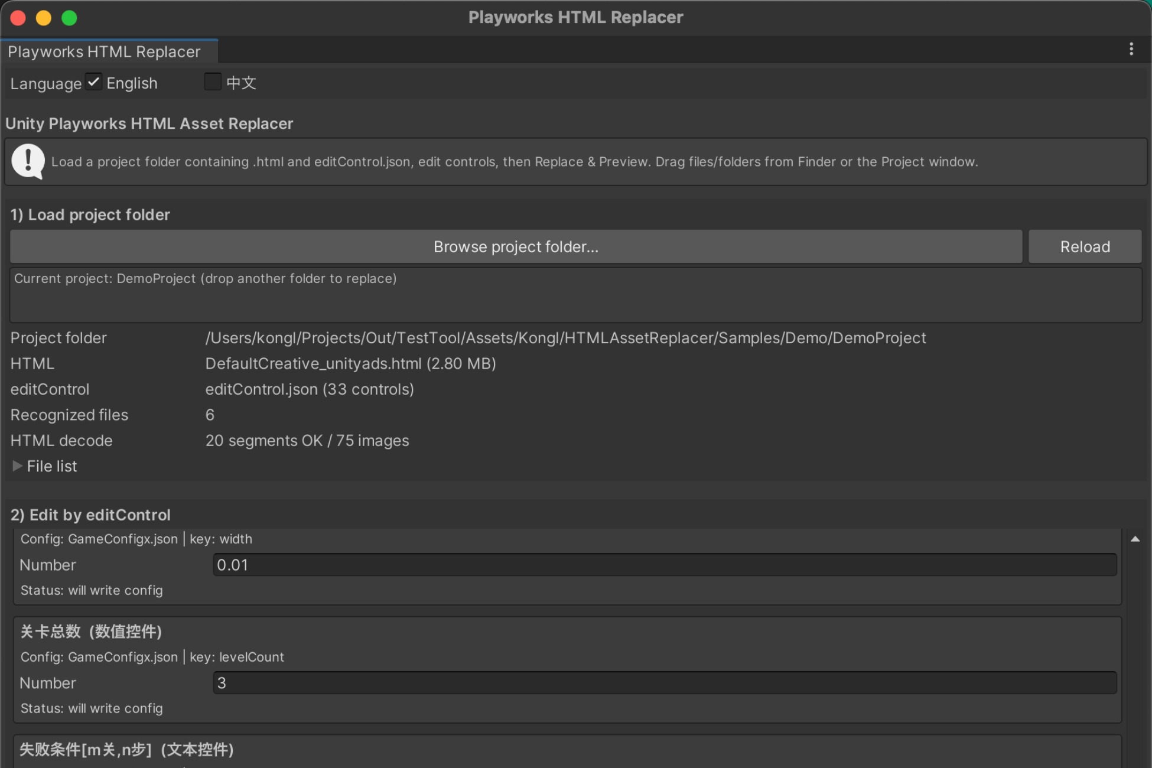Viewport: 1152px width, 768px height.
Task: Click the 失败条件[m关,n步] (文本控件) title
Action: tap(127, 750)
